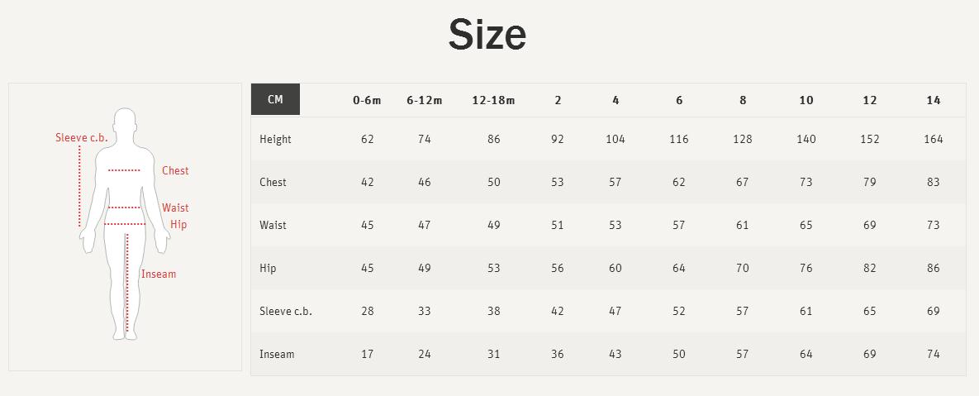Click the Inseam row label in table

point(277,354)
